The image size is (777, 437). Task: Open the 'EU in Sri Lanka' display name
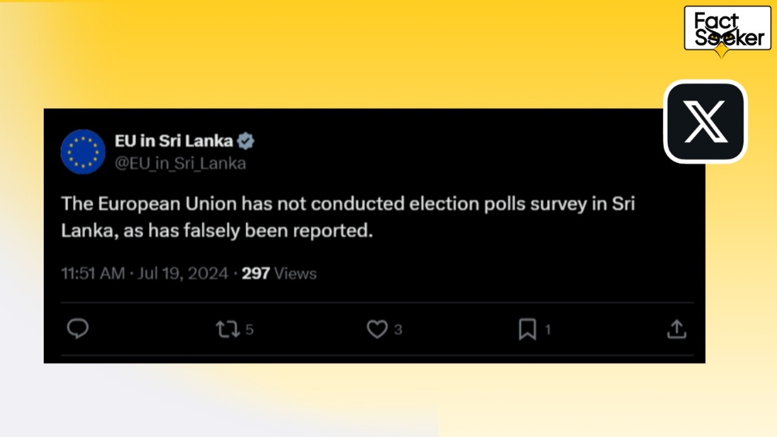click(174, 141)
